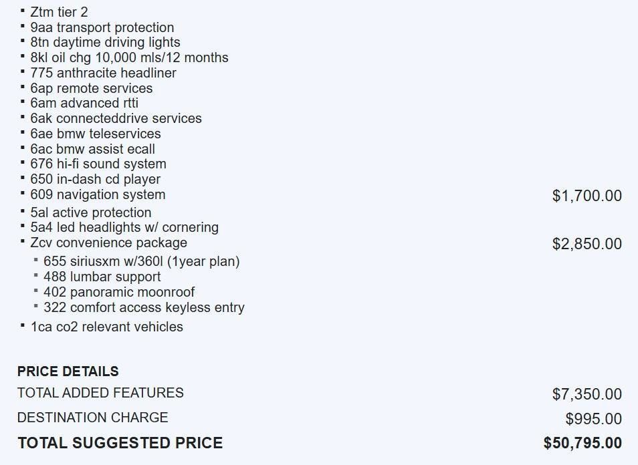Click the $50,795.00 total suggested price
Image resolution: width=638 pixels, height=465 pixels.
tap(582, 443)
